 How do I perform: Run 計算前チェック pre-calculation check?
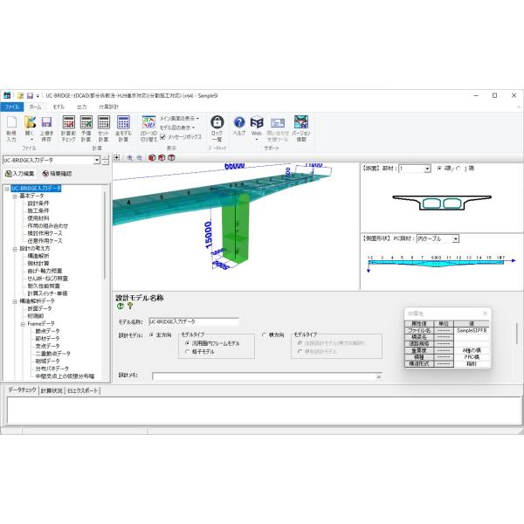[x=69, y=128]
